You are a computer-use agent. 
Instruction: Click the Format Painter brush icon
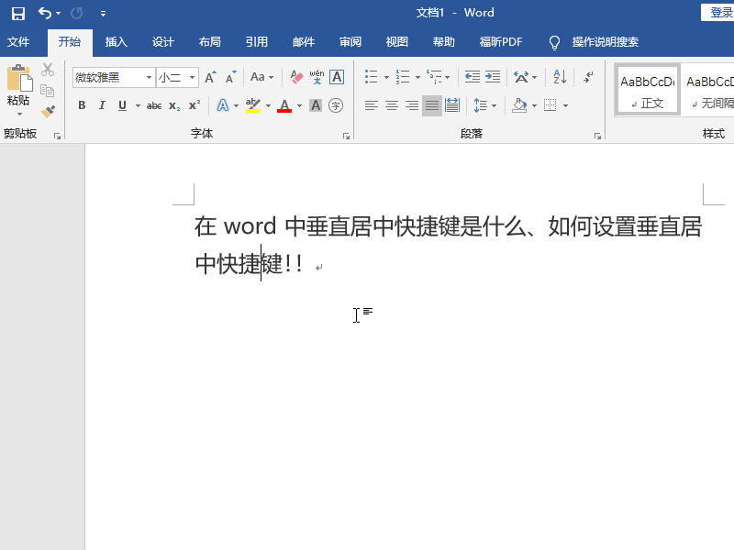(x=48, y=111)
